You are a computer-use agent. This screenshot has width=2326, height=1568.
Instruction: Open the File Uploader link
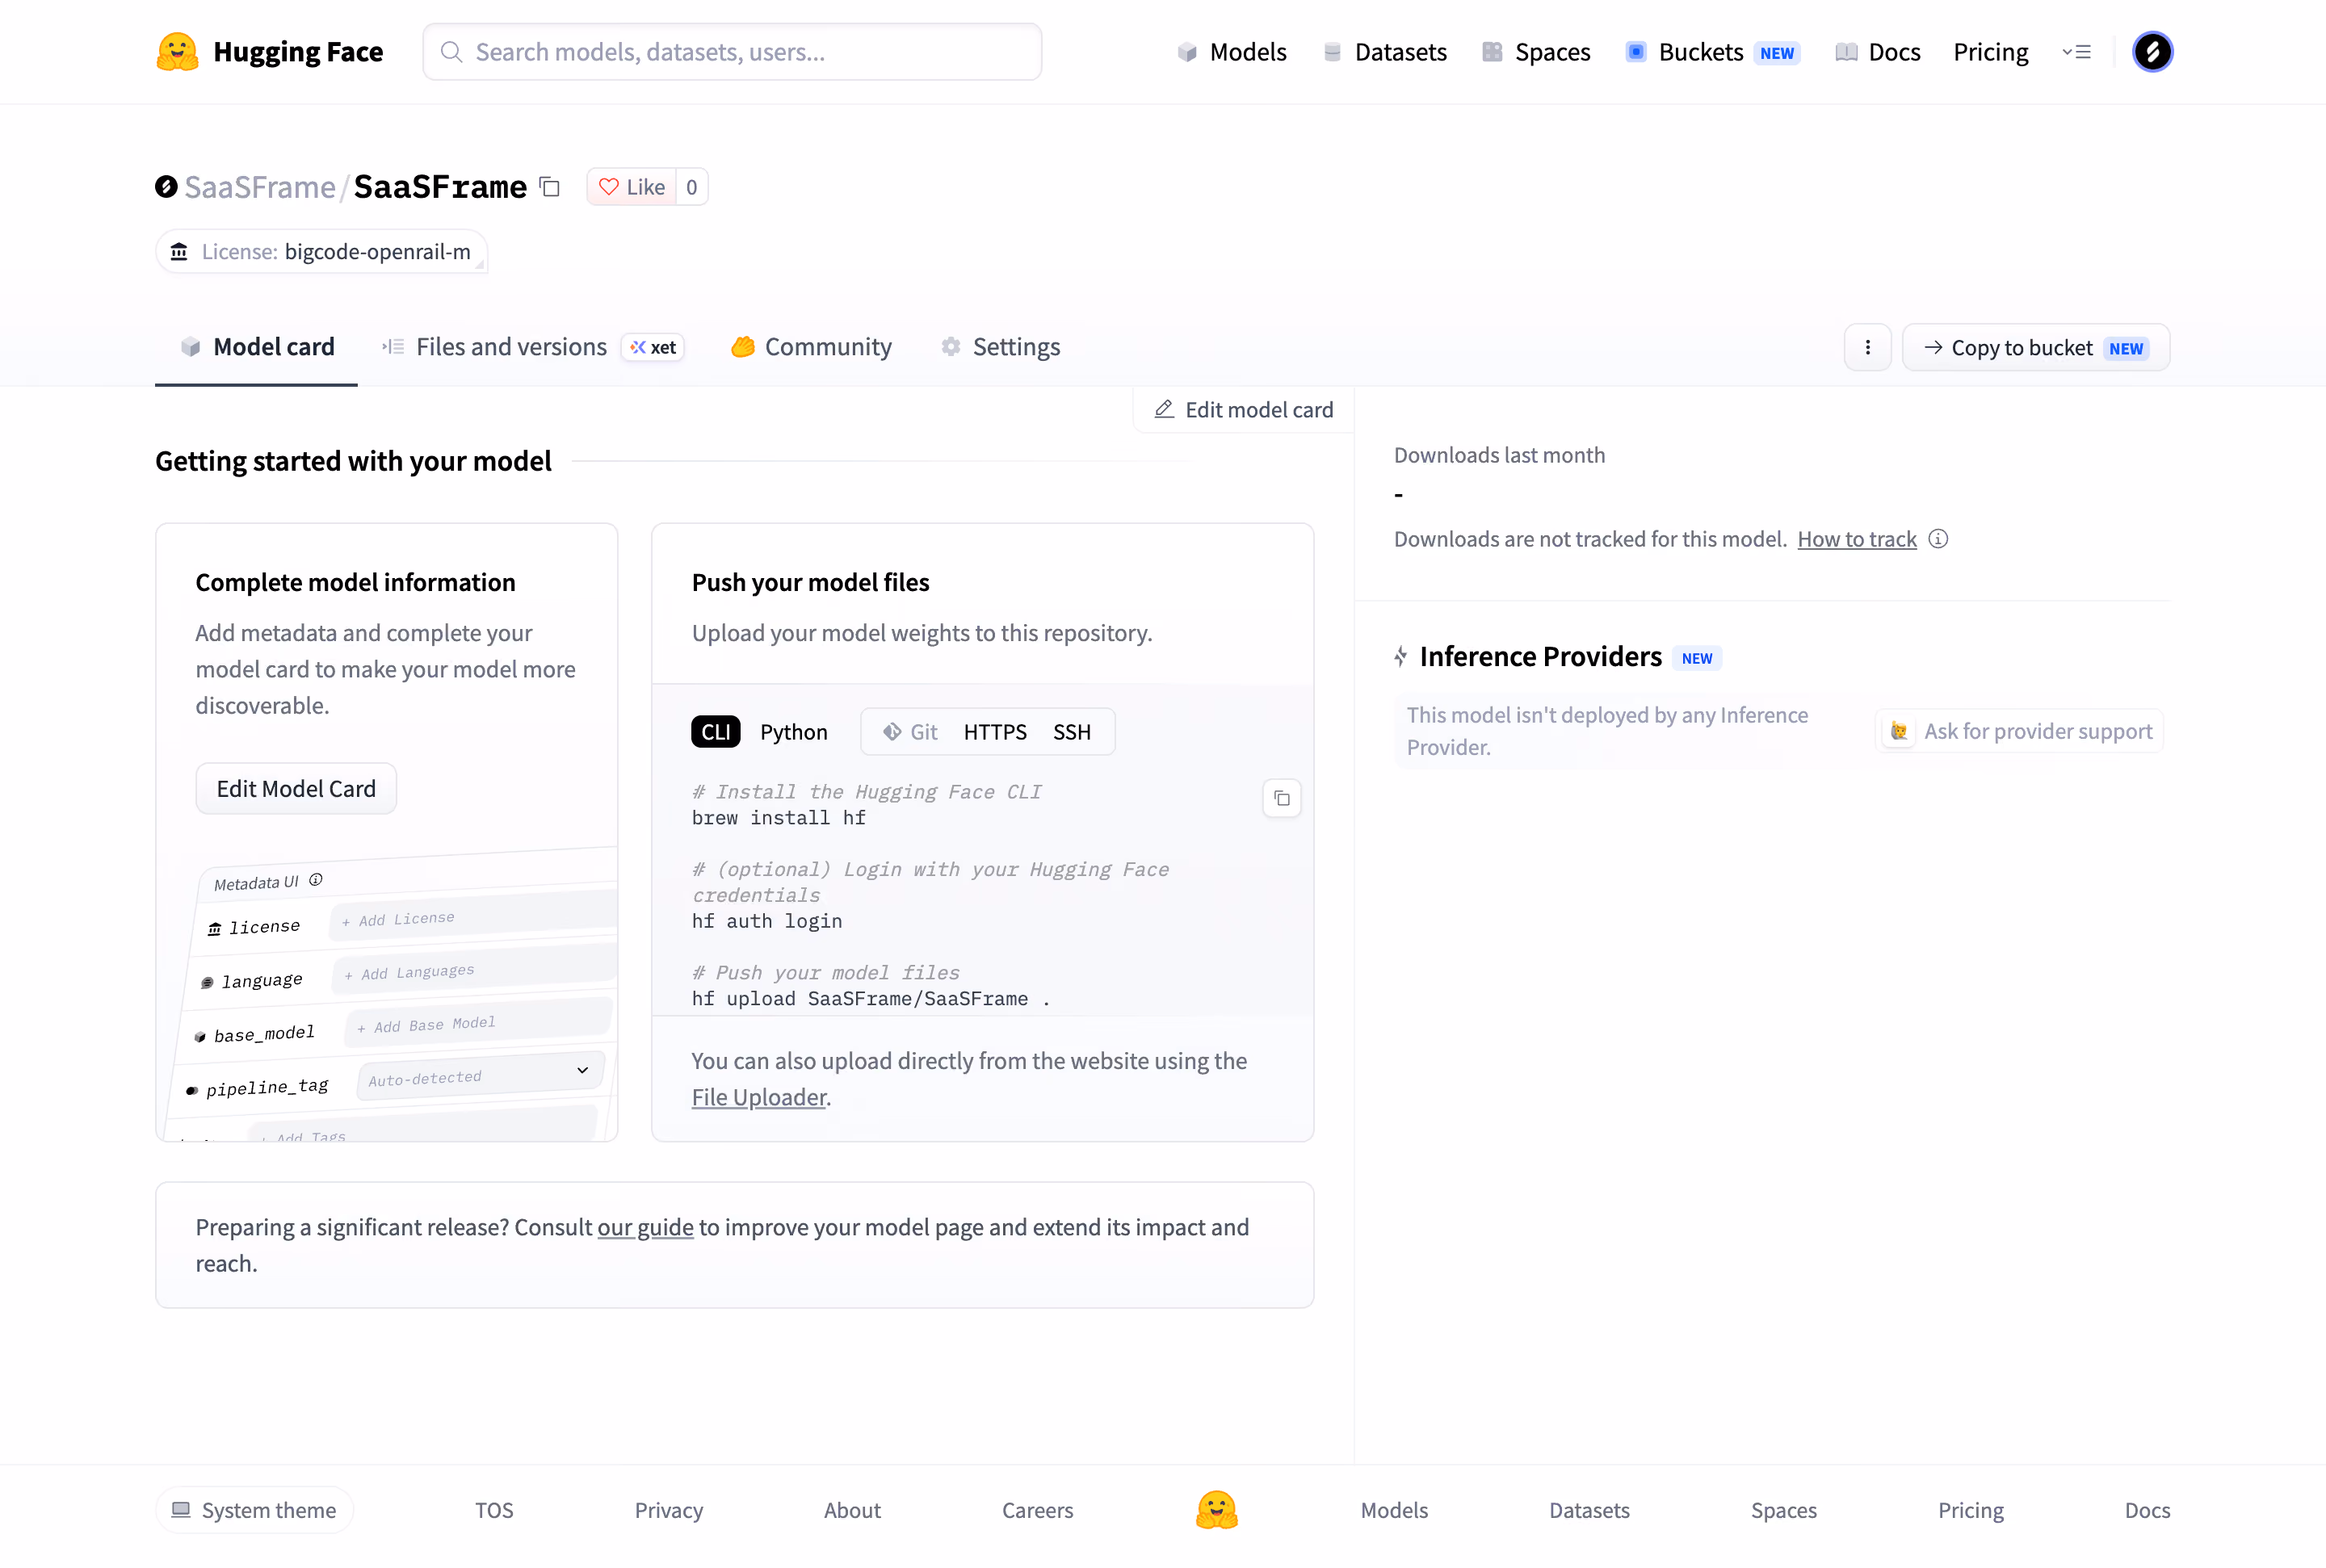(759, 1097)
